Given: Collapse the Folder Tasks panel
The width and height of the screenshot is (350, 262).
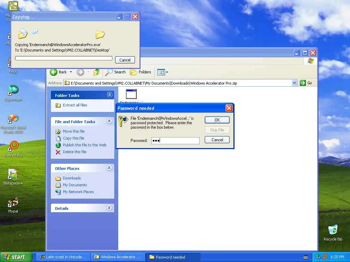Looking at the screenshot, I should coord(109,95).
